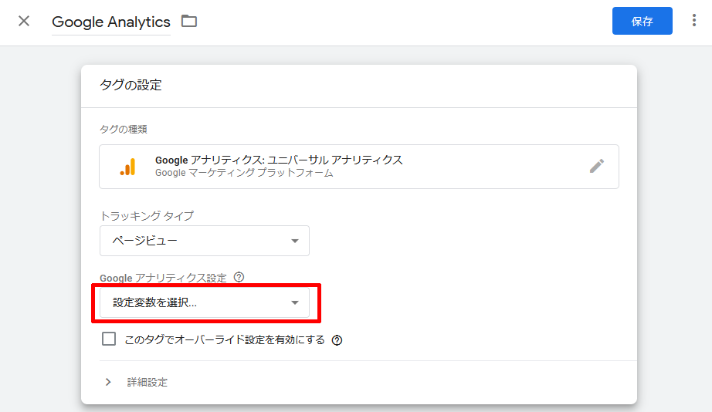The height and width of the screenshot is (412, 712).
Task: Click the Google Analytics bar chart icon
Action: pos(127,167)
